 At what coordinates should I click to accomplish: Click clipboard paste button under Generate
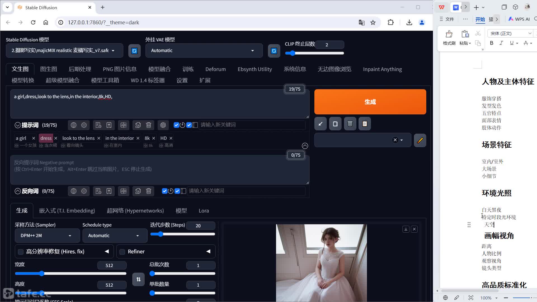365,124
